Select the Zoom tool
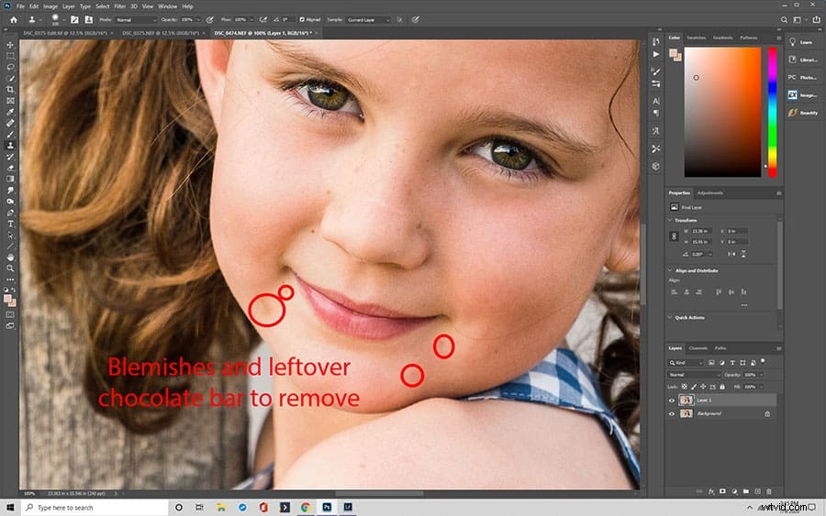The width and height of the screenshot is (826, 516). 10,269
